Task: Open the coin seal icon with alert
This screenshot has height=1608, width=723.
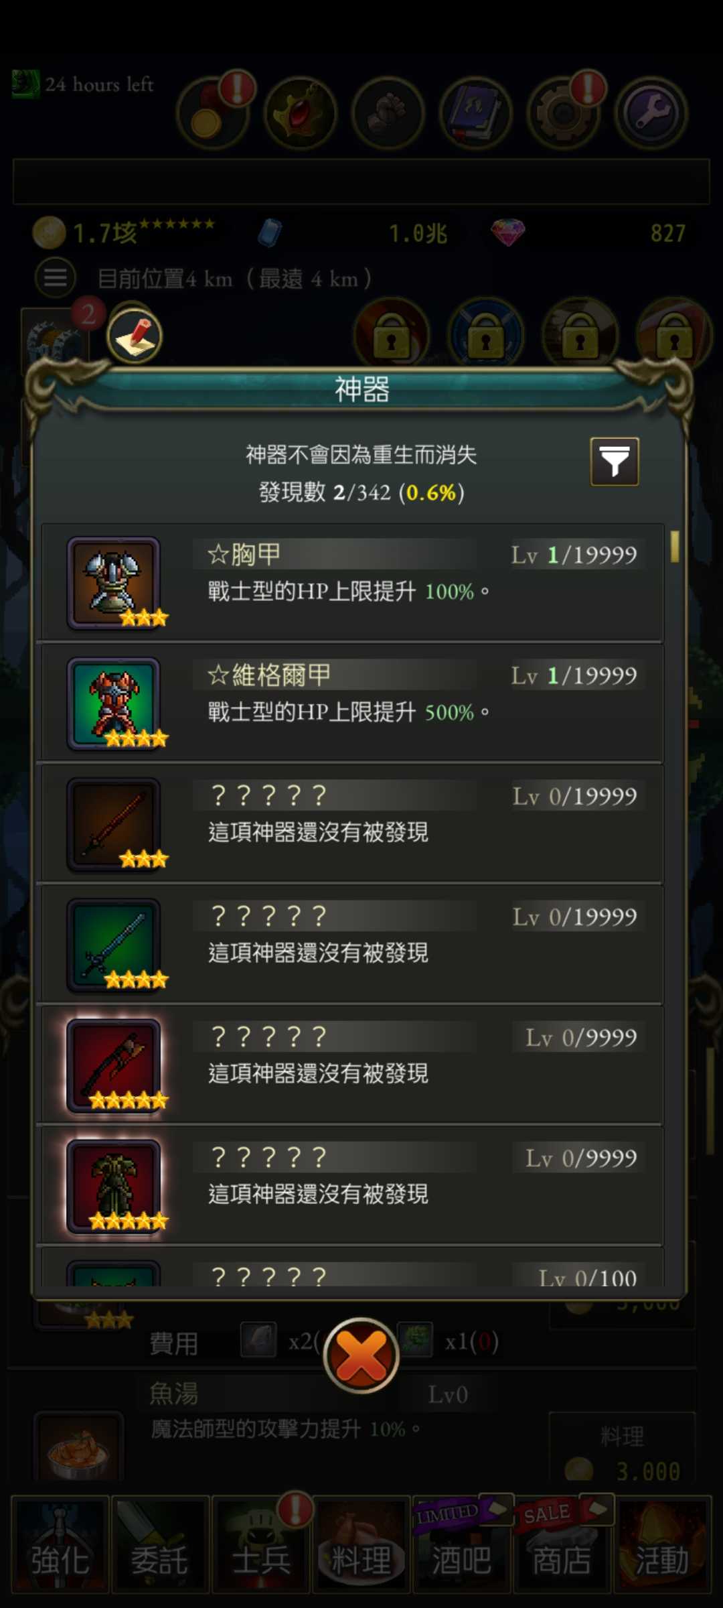Action: (213, 113)
